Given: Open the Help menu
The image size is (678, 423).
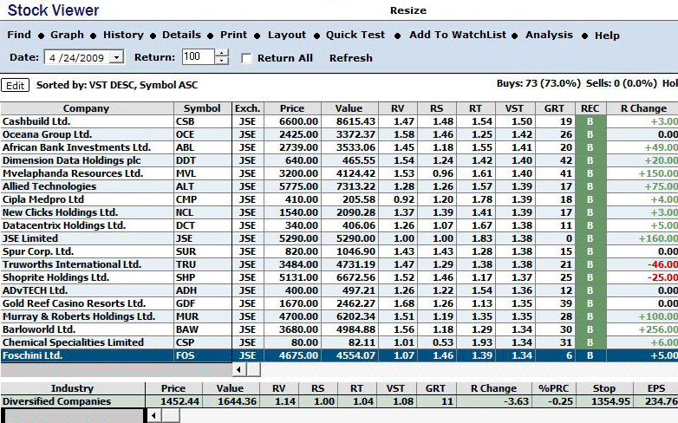Looking at the screenshot, I should (607, 36).
